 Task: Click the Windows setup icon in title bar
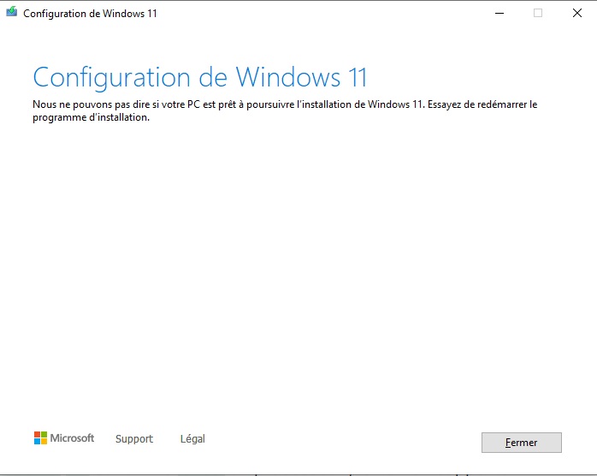(x=12, y=12)
